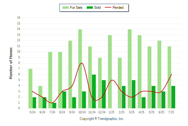
Task: Select the 12/24 Sold bar
Action: point(104,94)
